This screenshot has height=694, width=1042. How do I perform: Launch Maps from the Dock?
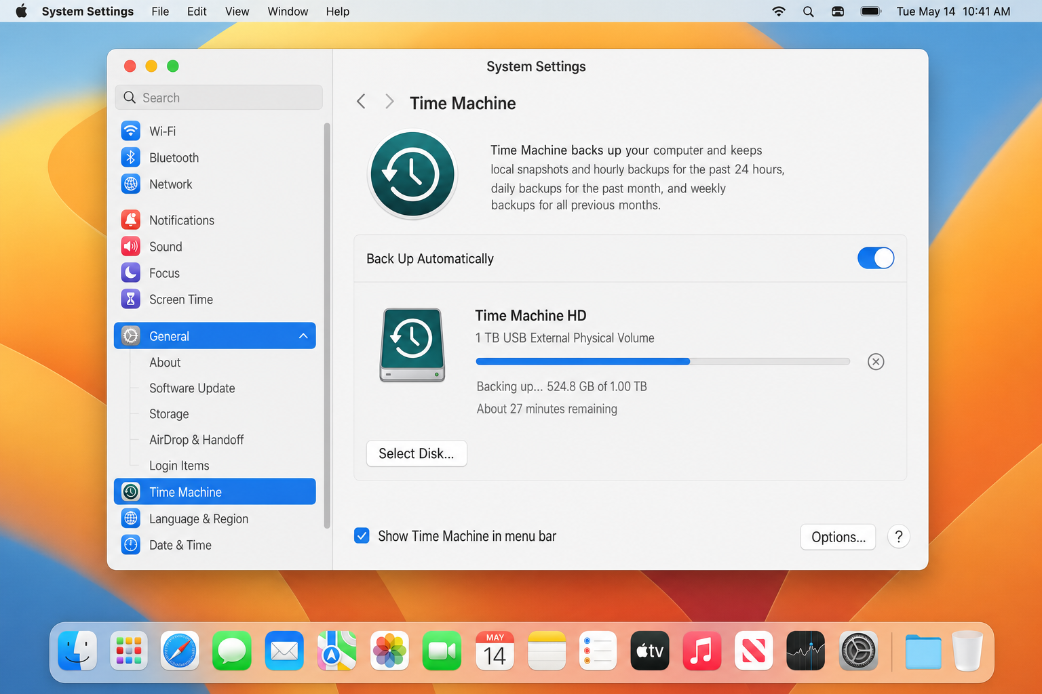pyautogui.click(x=336, y=651)
